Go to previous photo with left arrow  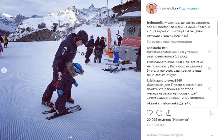click(x=4, y=70)
